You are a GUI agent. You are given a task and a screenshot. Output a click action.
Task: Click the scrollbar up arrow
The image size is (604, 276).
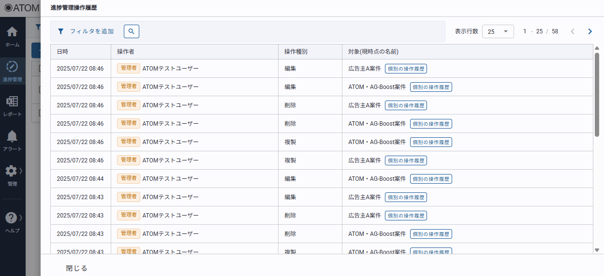click(597, 48)
